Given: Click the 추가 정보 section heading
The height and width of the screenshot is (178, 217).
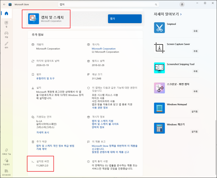Looking at the screenshot, I should (x=38, y=34).
